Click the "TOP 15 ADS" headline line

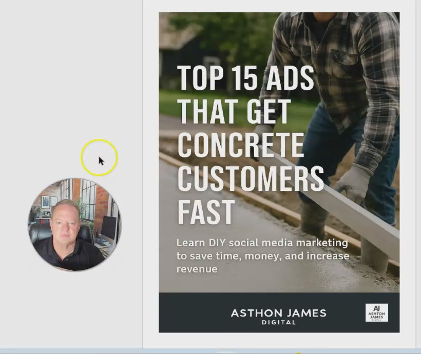245,78
